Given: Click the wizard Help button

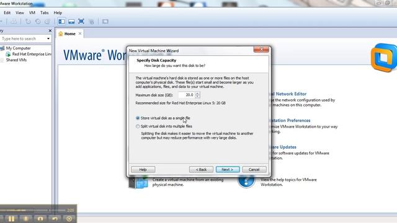Looking at the screenshot, I should 143,170.
